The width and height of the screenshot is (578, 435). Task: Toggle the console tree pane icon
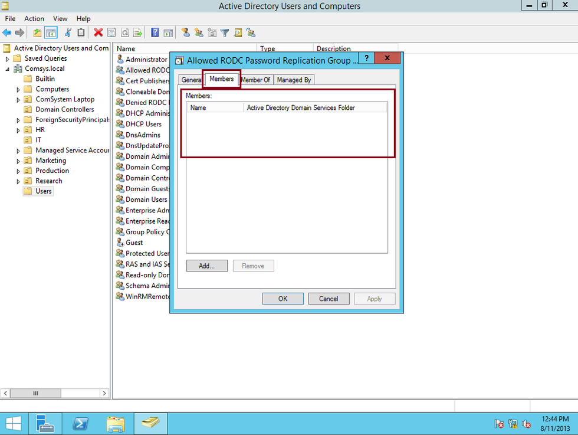click(x=51, y=33)
